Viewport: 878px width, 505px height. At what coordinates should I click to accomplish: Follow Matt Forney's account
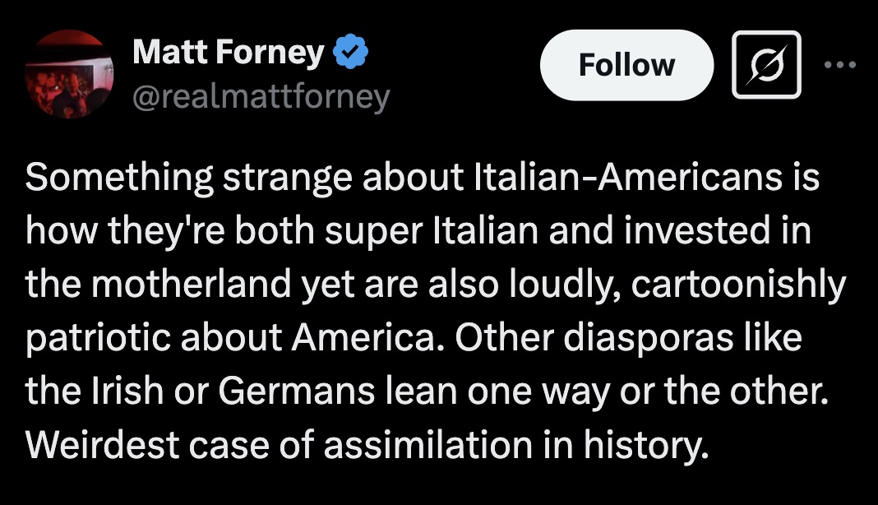pos(626,65)
